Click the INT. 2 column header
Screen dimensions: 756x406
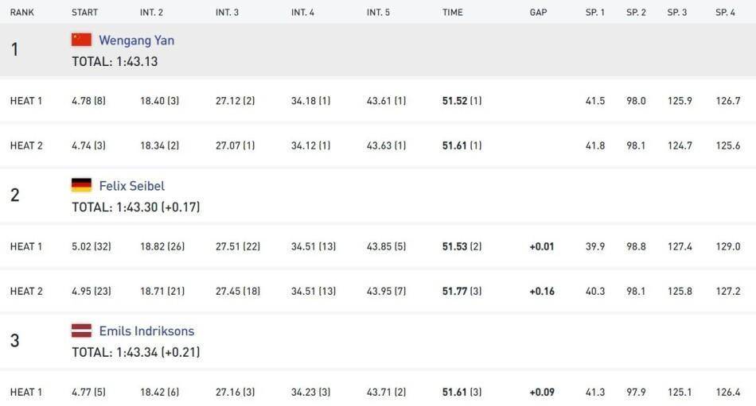click(x=151, y=13)
